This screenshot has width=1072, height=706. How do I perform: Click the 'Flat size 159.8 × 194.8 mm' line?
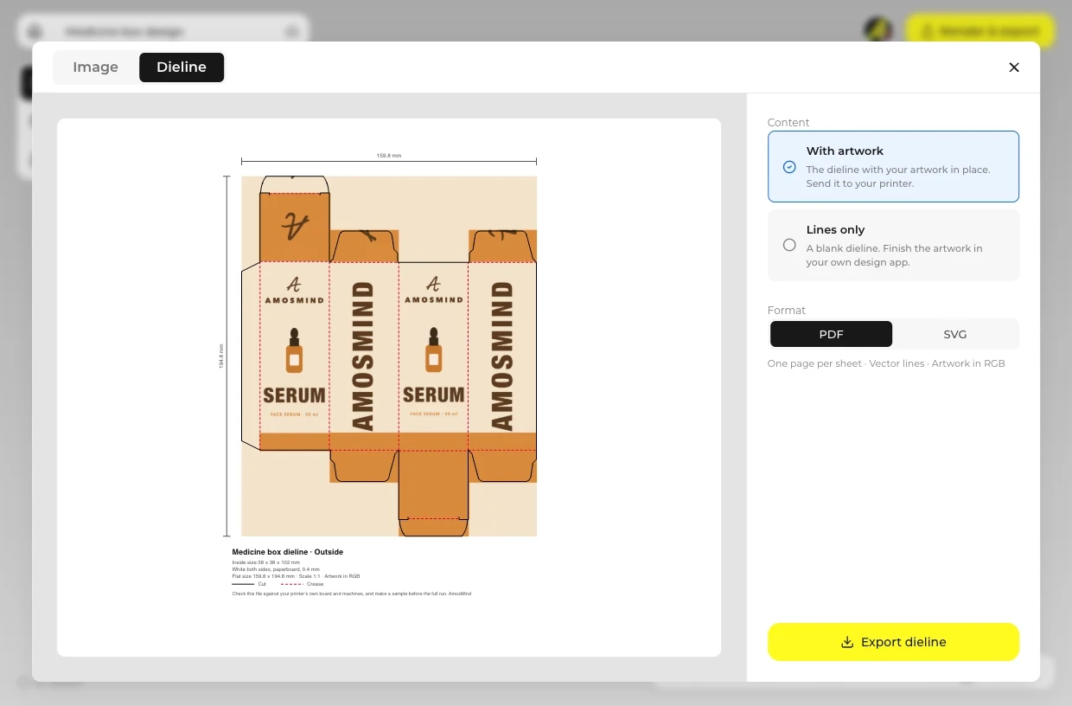[x=296, y=576]
